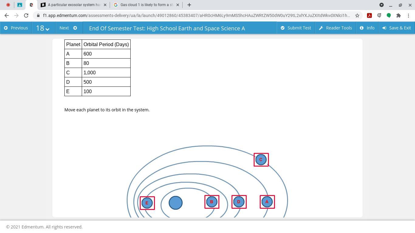Select the pinned Edmentum tab
Screen dimensions: 415x233
click(31, 5)
